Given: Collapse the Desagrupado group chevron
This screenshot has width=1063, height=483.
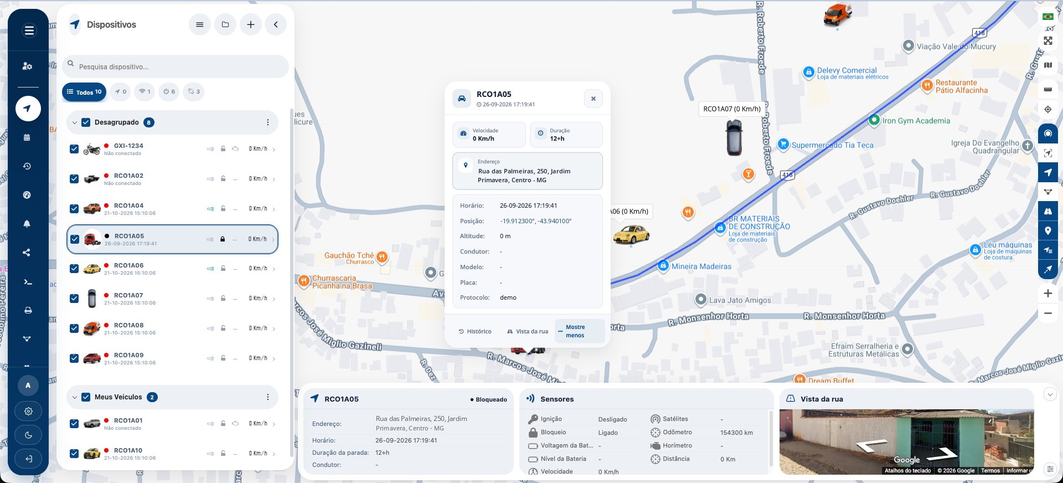Looking at the screenshot, I should [x=74, y=122].
